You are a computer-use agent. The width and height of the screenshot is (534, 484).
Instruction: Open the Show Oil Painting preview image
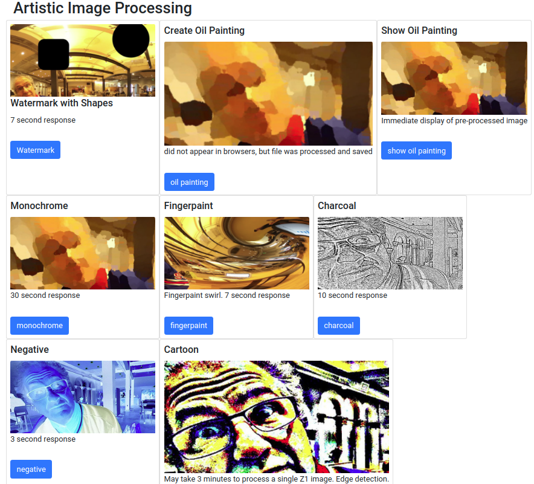(454, 78)
